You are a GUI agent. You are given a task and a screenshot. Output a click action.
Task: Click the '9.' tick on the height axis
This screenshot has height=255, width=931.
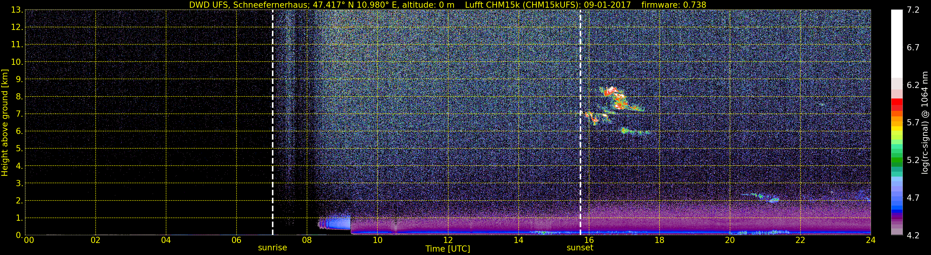[x=19, y=79]
